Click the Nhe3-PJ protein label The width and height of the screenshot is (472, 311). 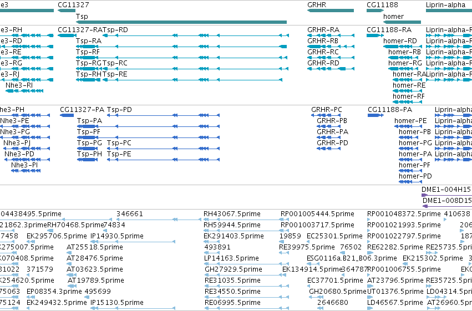tap(17, 143)
